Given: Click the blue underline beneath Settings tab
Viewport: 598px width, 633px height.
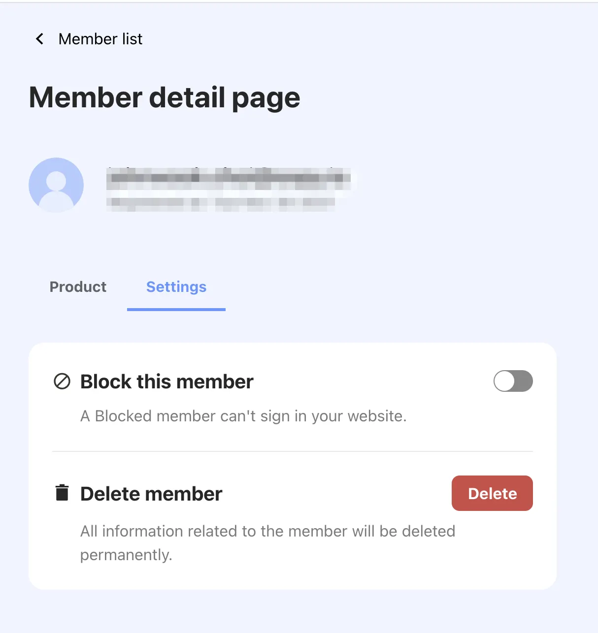Looking at the screenshot, I should [x=176, y=310].
